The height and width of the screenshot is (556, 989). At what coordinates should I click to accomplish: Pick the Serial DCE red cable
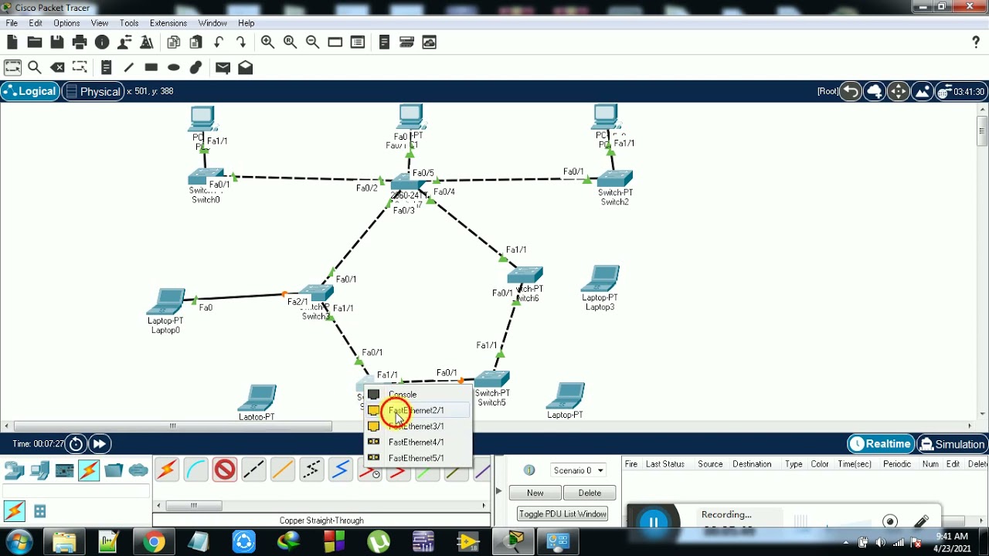point(369,470)
